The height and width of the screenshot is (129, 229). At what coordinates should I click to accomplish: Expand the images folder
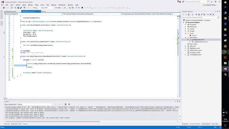pyautogui.click(x=186, y=31)
